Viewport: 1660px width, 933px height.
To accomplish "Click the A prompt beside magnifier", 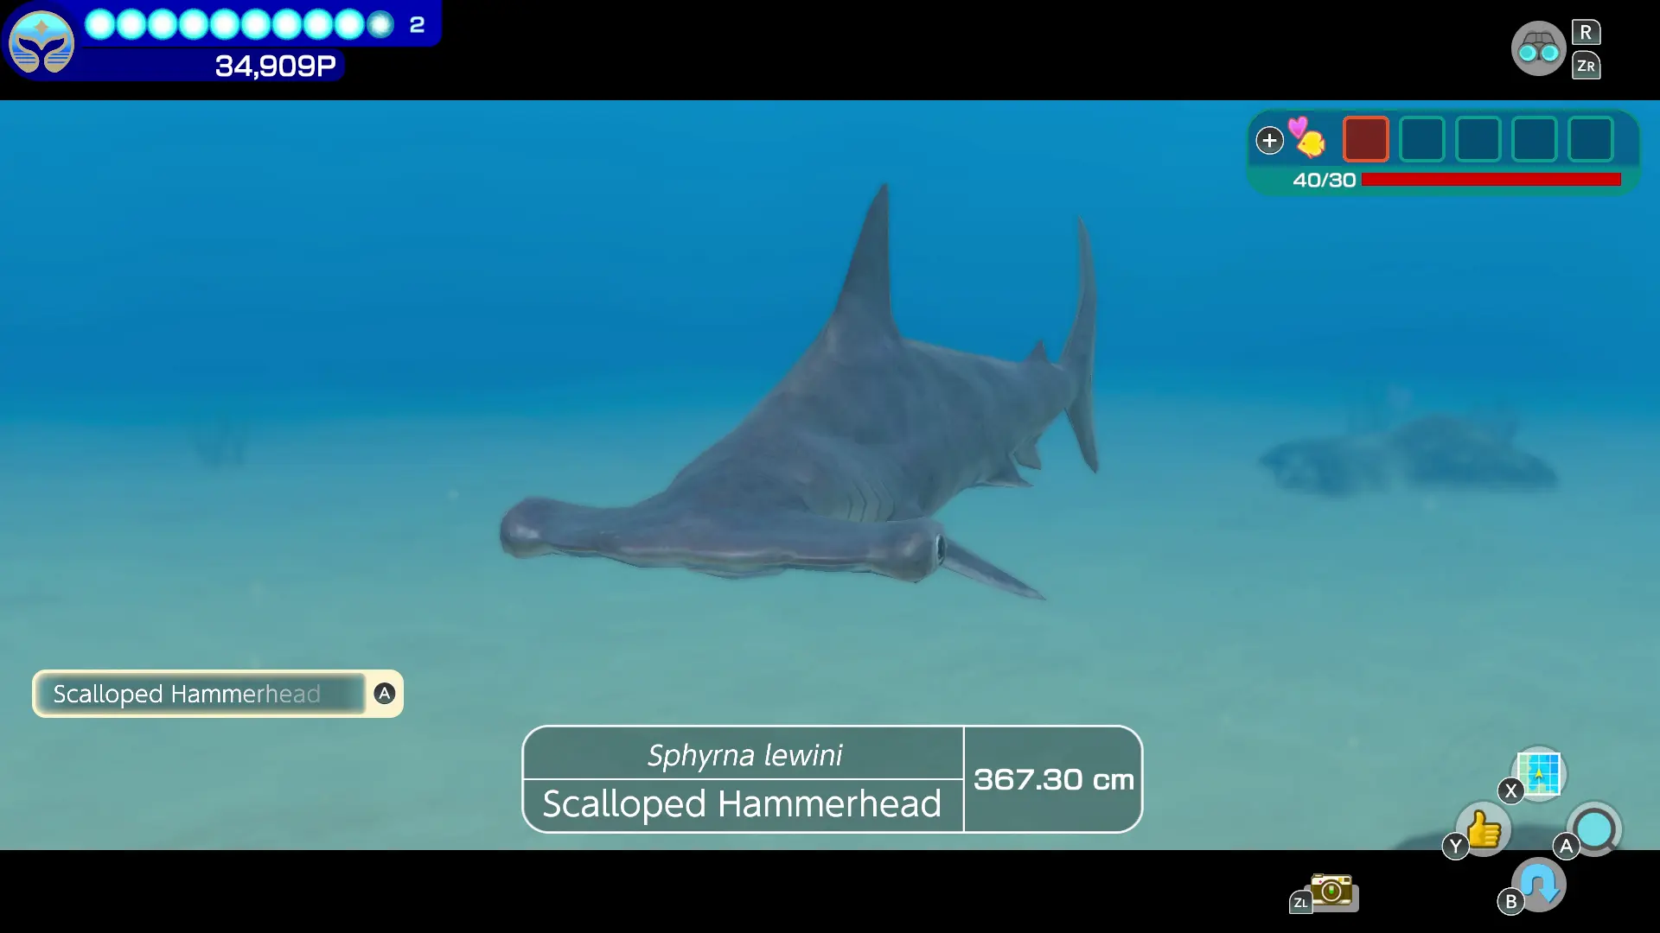I will [1566, 847].
